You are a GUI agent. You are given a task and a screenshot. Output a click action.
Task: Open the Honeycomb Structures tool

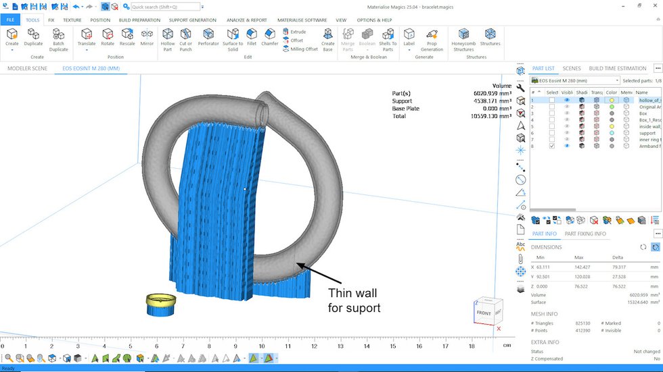463,38
